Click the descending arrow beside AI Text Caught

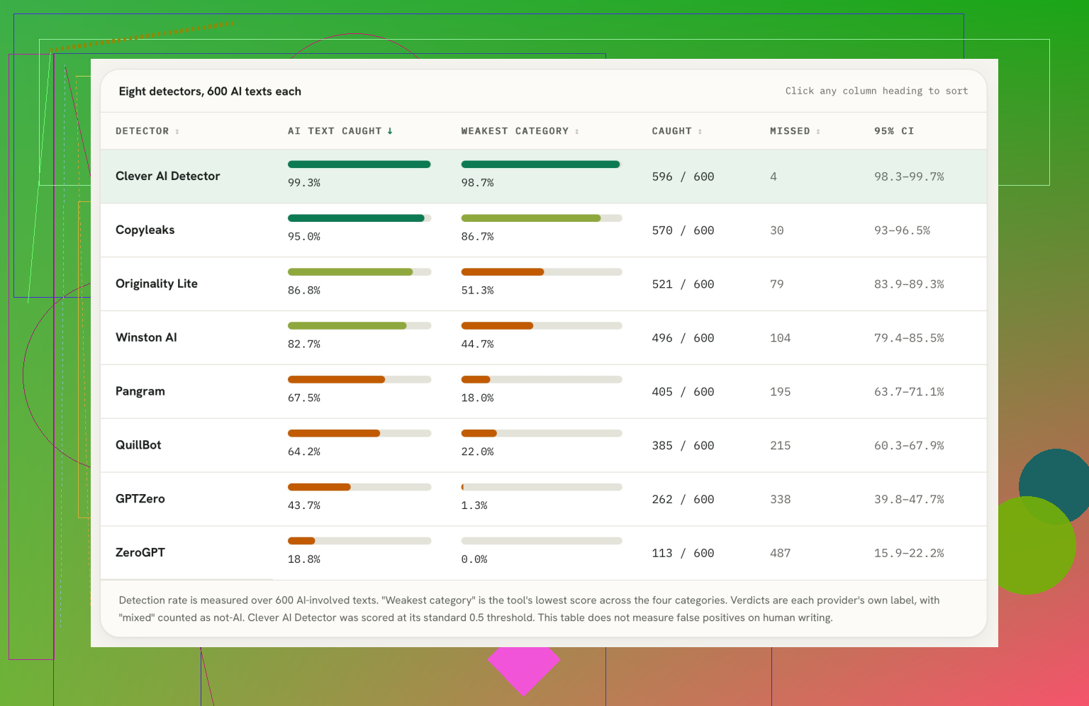click(390, 131)
